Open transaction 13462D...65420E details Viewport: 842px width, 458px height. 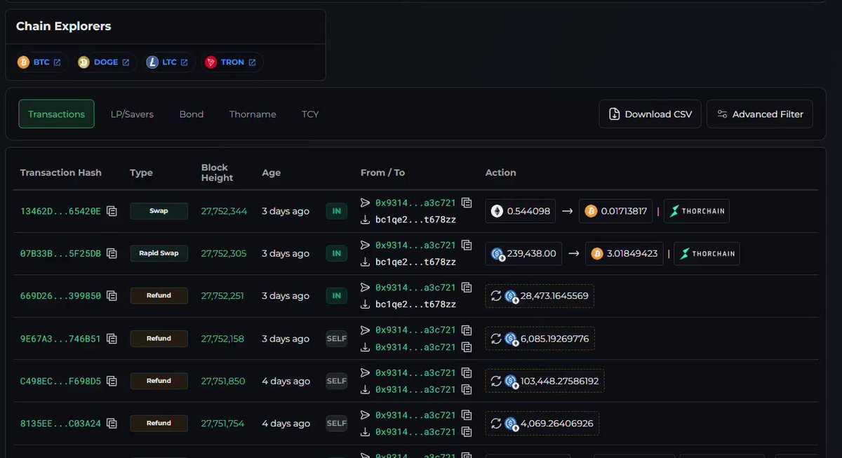[x=60, y=211]
